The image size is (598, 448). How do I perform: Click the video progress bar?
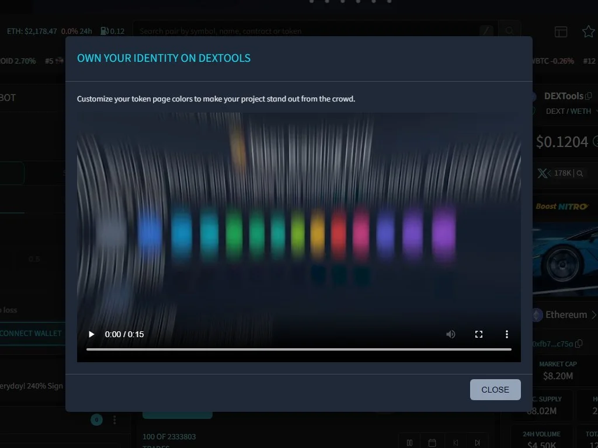pyautogui.click(x=298, y=349)
